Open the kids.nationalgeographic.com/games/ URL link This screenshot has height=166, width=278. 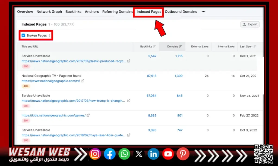[x=53, y=115]
